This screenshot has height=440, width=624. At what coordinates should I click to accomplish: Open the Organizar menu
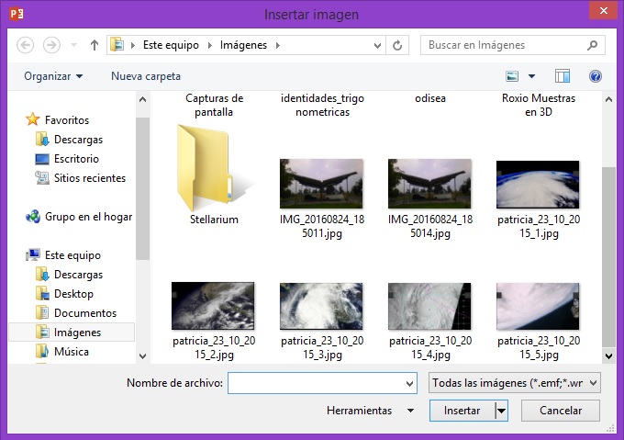53,76
